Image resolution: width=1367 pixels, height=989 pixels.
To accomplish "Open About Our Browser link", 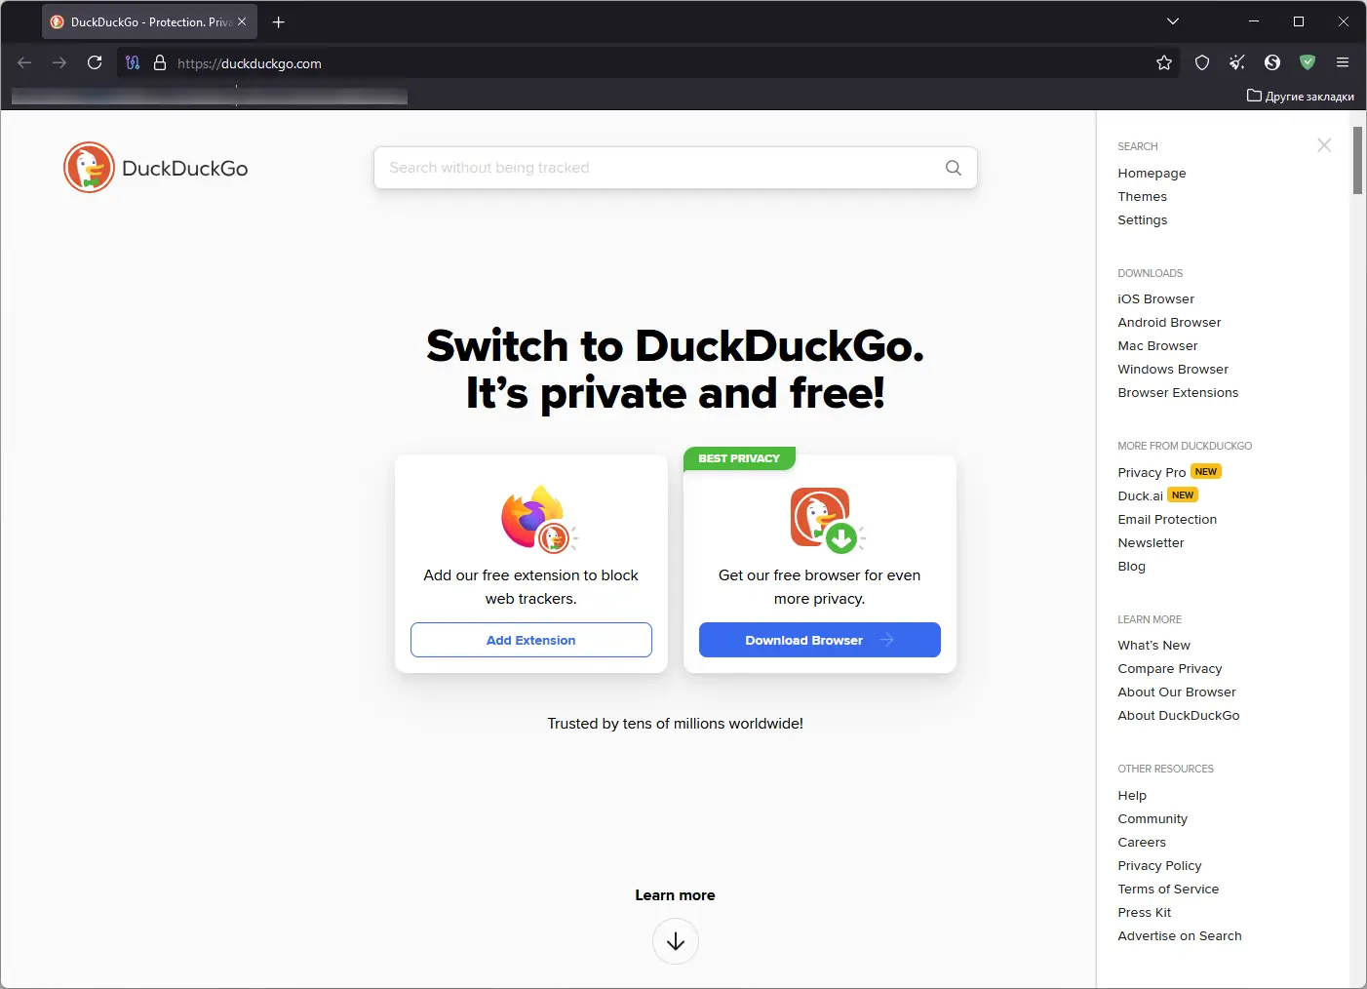I will pyautogui.click(x=1177, y=692).
